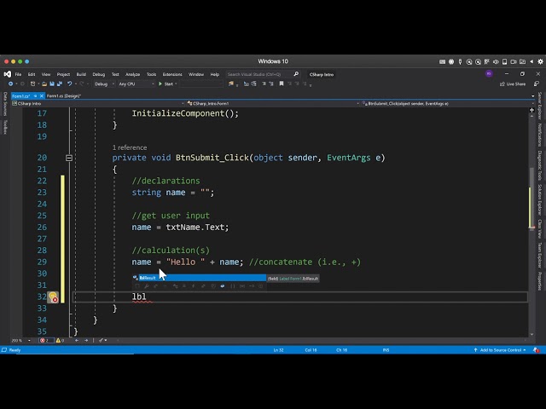Open the Analyze menu
The image size is (546, 409).
(x=132, y=74)
